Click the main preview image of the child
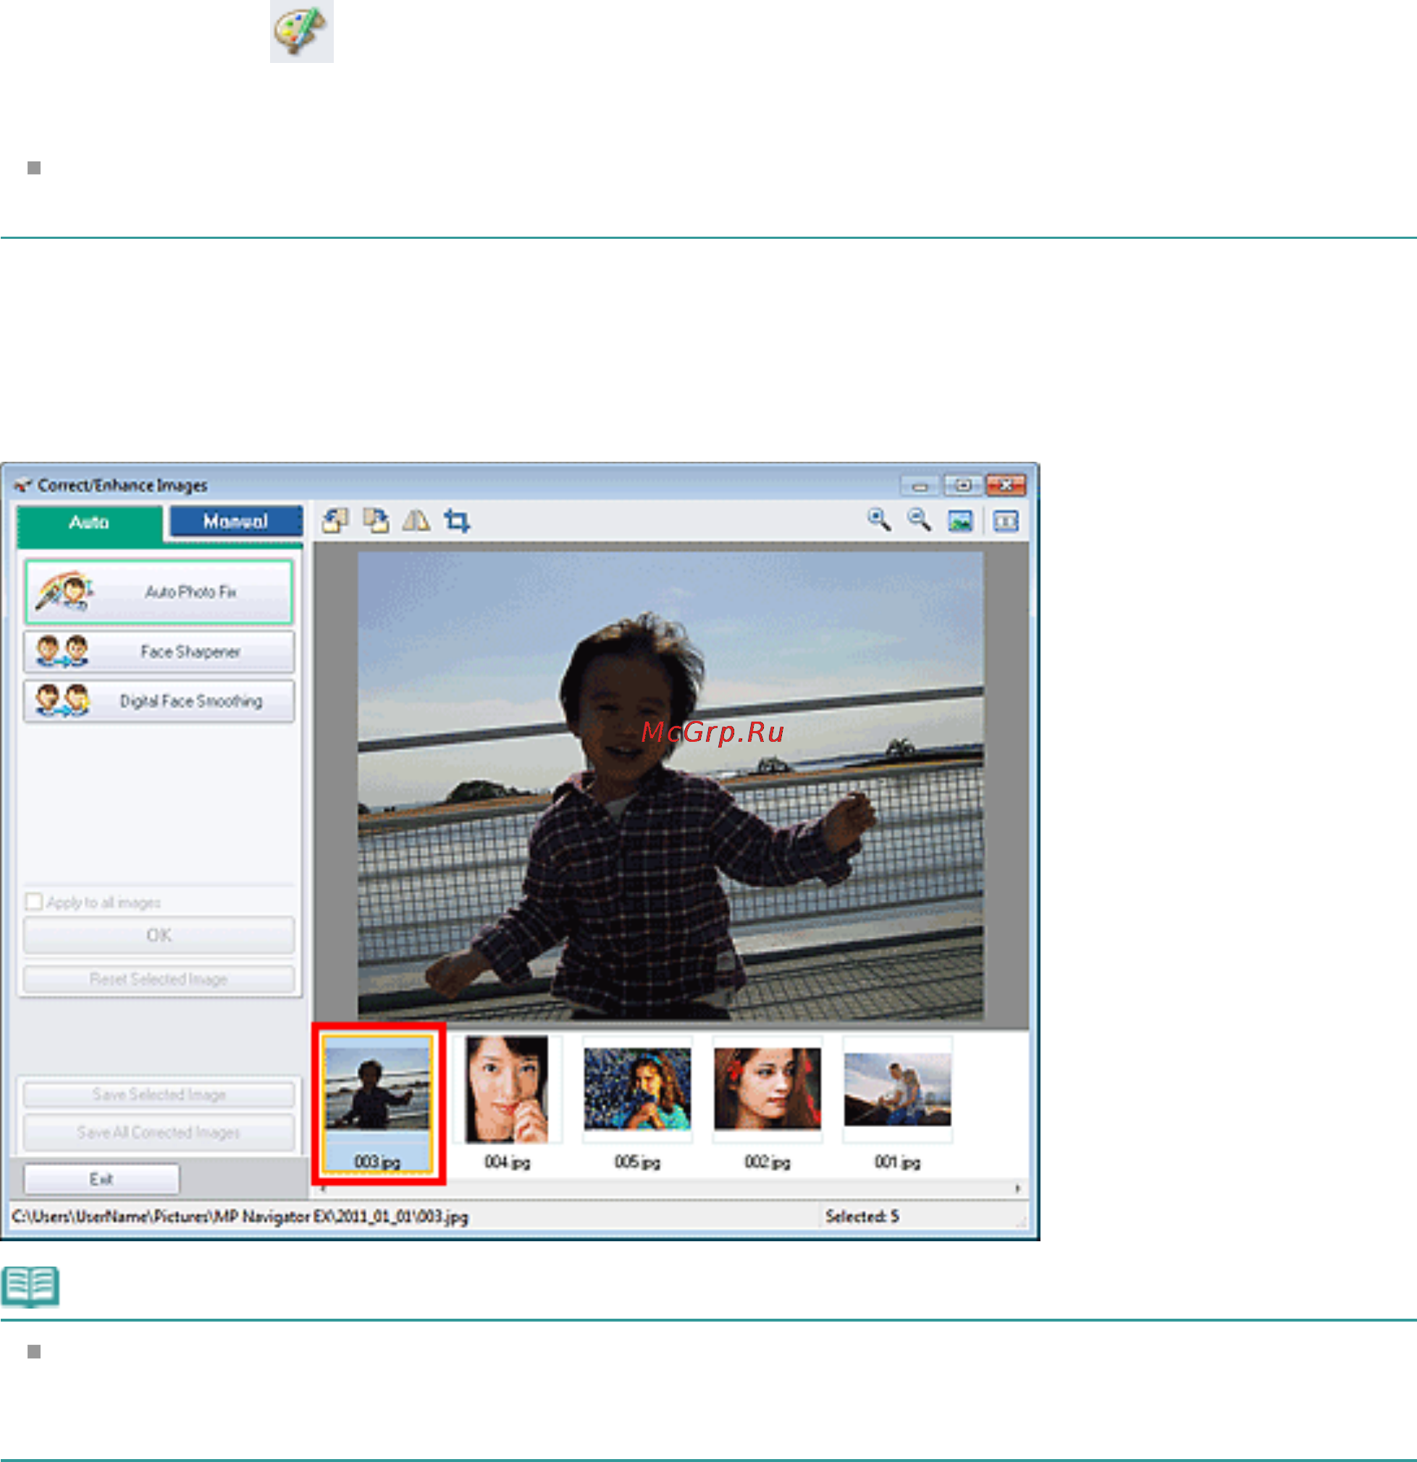1417x1462 pixels. [x=670, y=785]
